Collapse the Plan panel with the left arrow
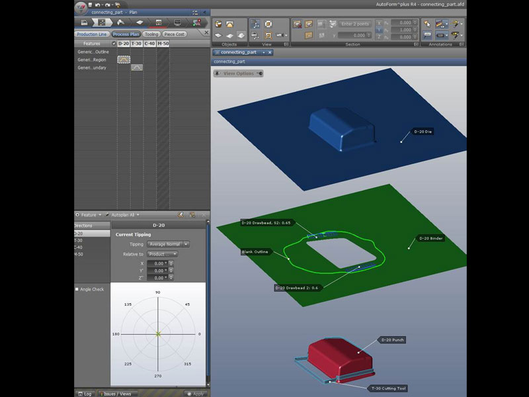 pos(204,13)
